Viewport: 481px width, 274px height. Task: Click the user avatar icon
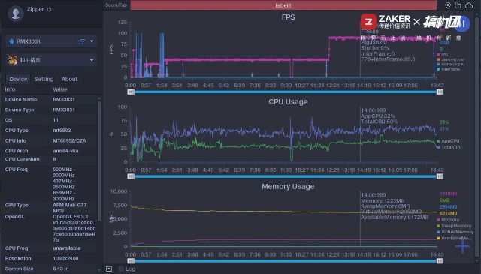coord(16,14)
